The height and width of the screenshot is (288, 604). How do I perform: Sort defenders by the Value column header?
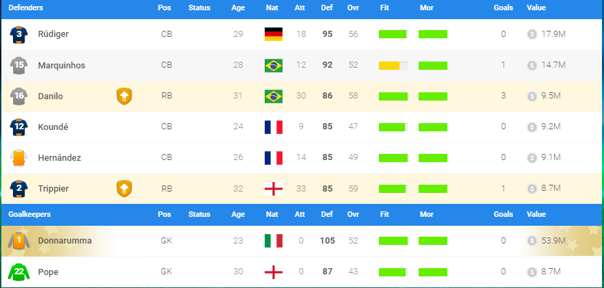(536, 8)
